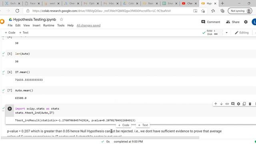Open the browser favorites icon

click(x=213, y=11)
